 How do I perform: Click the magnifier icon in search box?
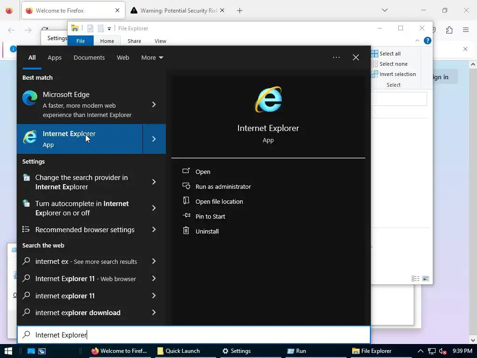[x=27, y=335]
